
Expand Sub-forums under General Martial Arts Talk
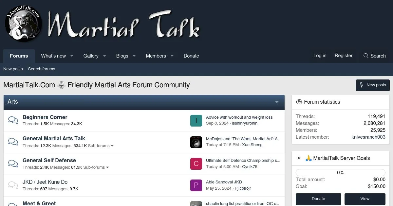point(101,146)
